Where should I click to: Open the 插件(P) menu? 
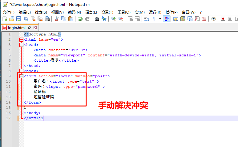pos(171,12)
